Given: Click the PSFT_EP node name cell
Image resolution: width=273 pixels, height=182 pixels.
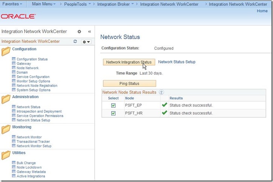Looking at the screenshot, I should click(x=133, y=105).
